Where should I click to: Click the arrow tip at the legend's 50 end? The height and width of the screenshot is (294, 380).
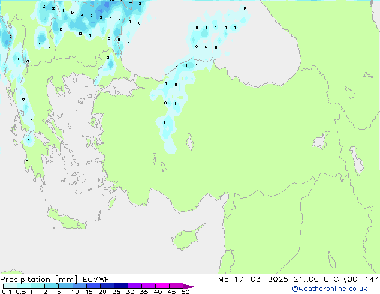click(190, 286)
